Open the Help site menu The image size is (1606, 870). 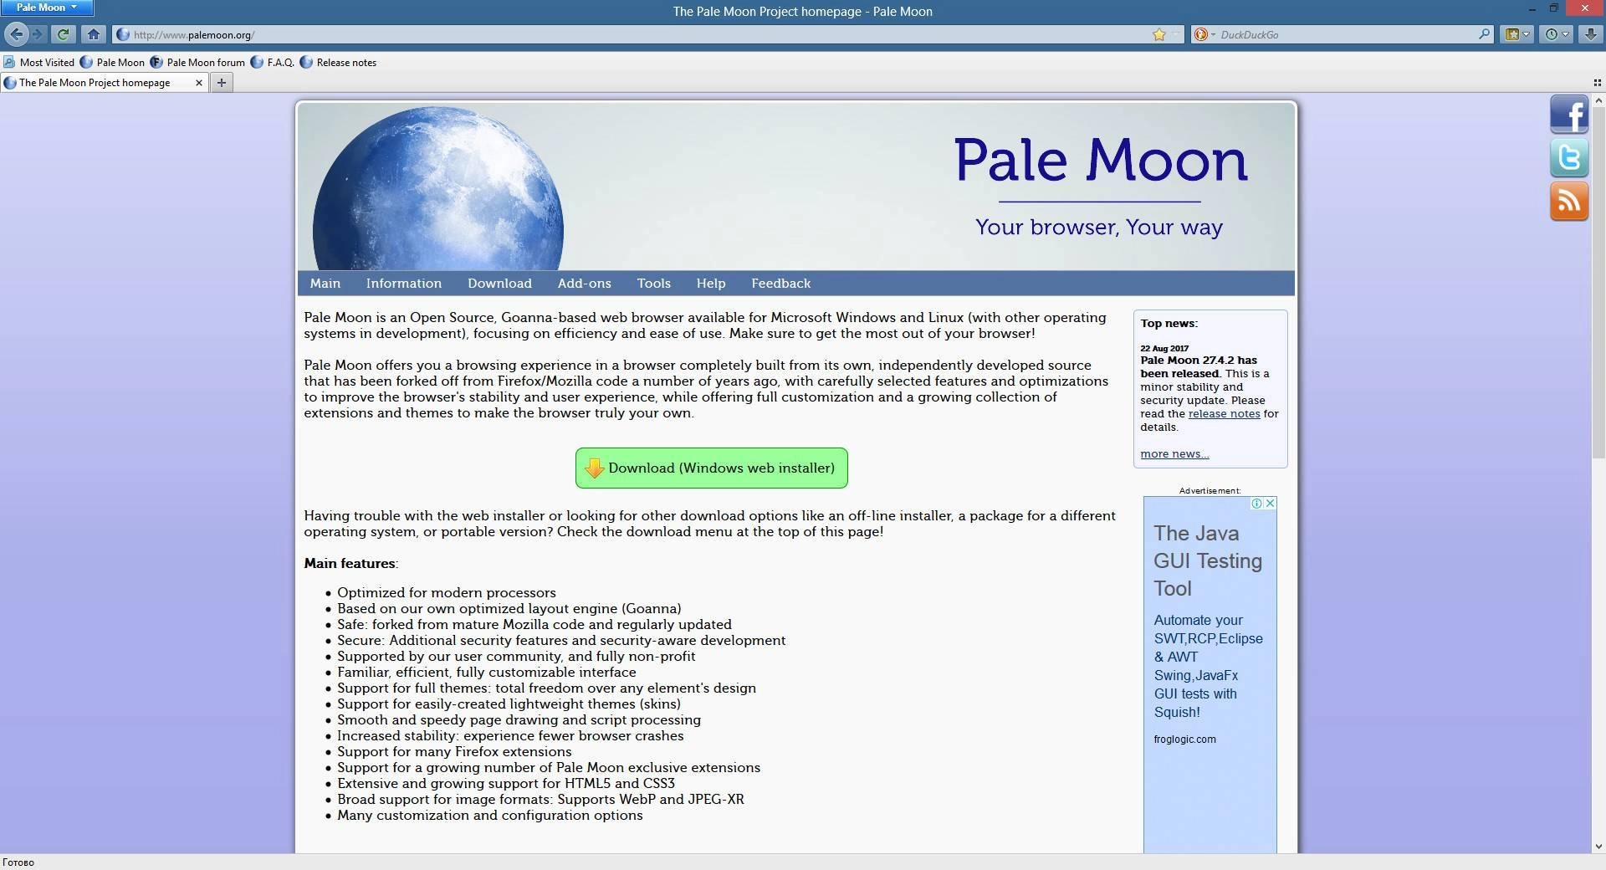click(711, 284)
